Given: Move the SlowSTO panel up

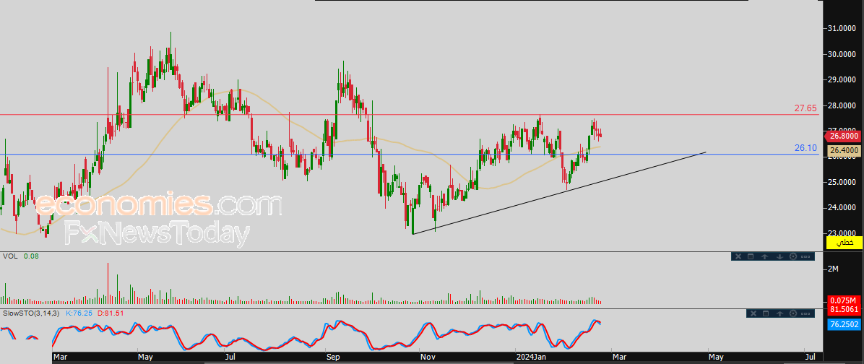Looking at the screenshot, I should coord(780,313).
